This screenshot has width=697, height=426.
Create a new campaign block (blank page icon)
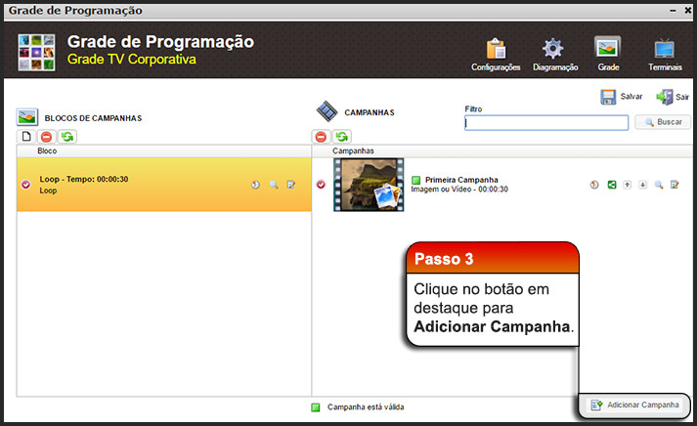26,137
